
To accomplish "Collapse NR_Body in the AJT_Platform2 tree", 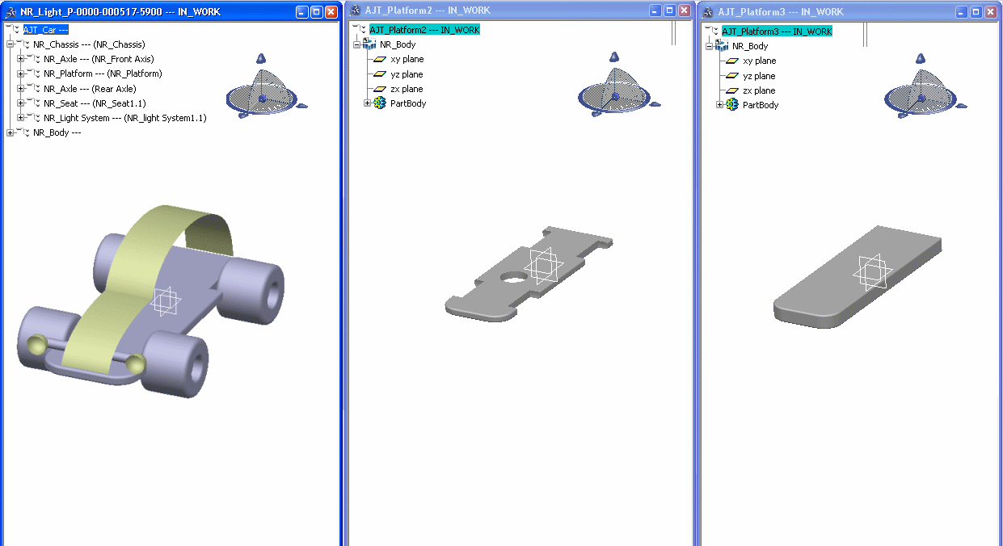I will click(357, 44).
